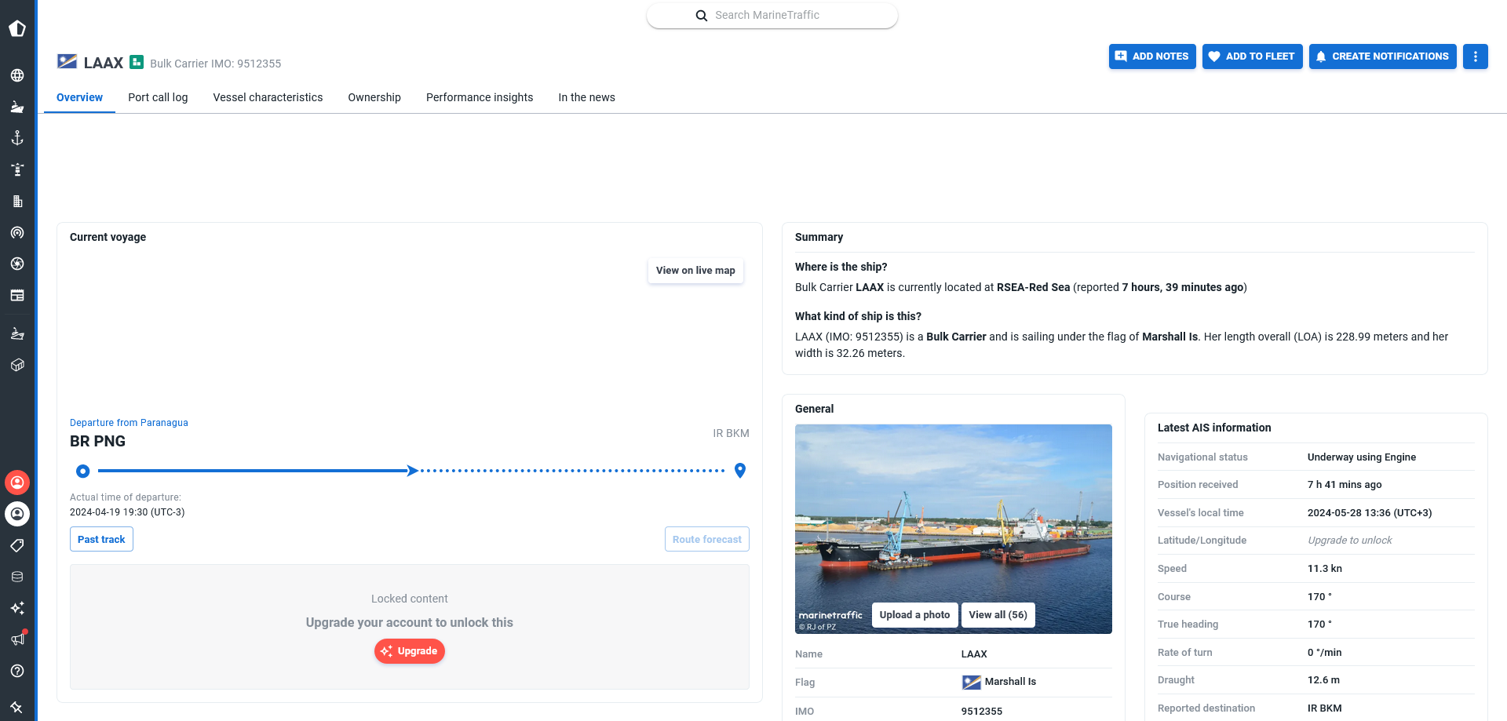Image resolution: width=1507 pixels, height=721 pixels.
Task: Open the Performance insights tab
Action: click(480, 97)
